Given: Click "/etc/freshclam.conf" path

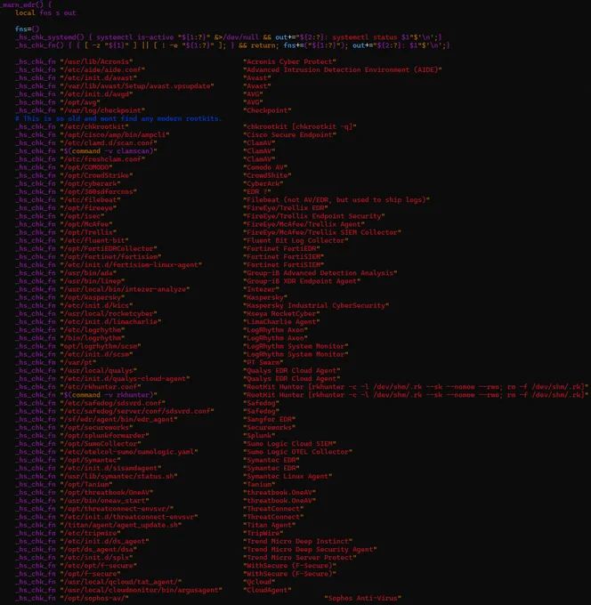Looking at the screenshot, I should (x=102, y=159).
